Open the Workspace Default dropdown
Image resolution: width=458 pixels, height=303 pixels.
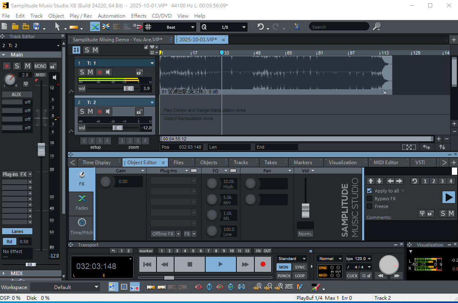pyautogui.click(x=65, y=287)
